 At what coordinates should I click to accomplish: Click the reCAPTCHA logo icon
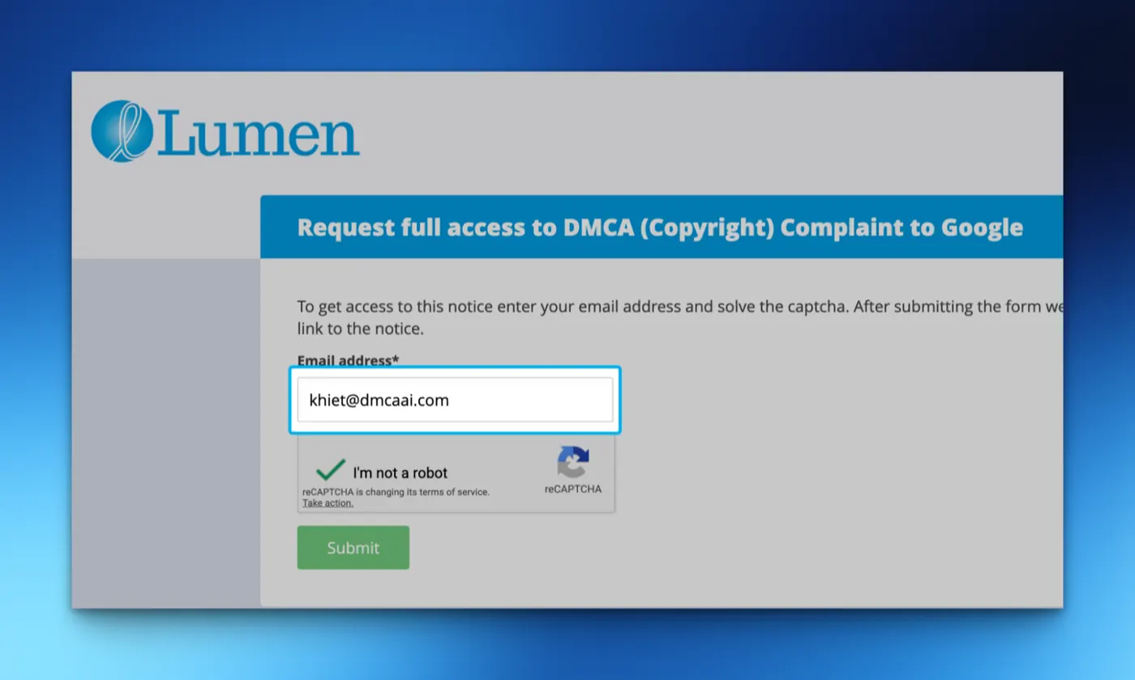[x=573, y=463]
